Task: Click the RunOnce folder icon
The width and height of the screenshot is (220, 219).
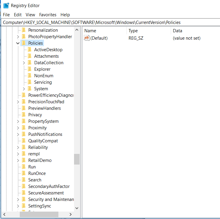Action: pyautogui.click(x=24, y=173)
